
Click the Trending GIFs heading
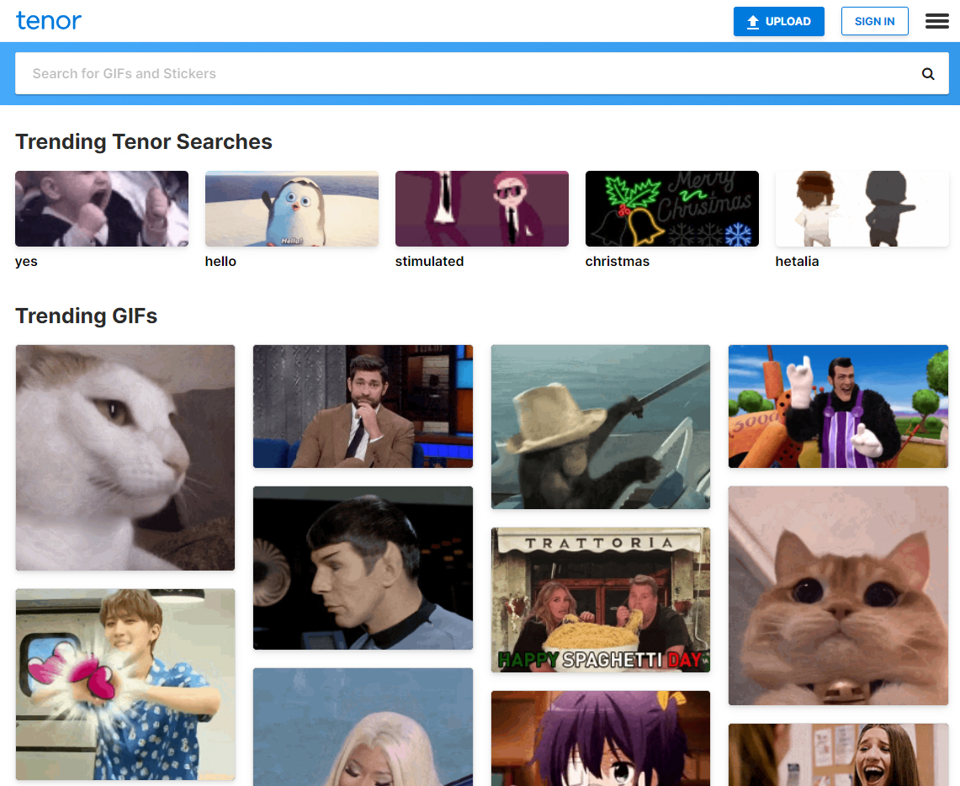(x=87, y=316)
